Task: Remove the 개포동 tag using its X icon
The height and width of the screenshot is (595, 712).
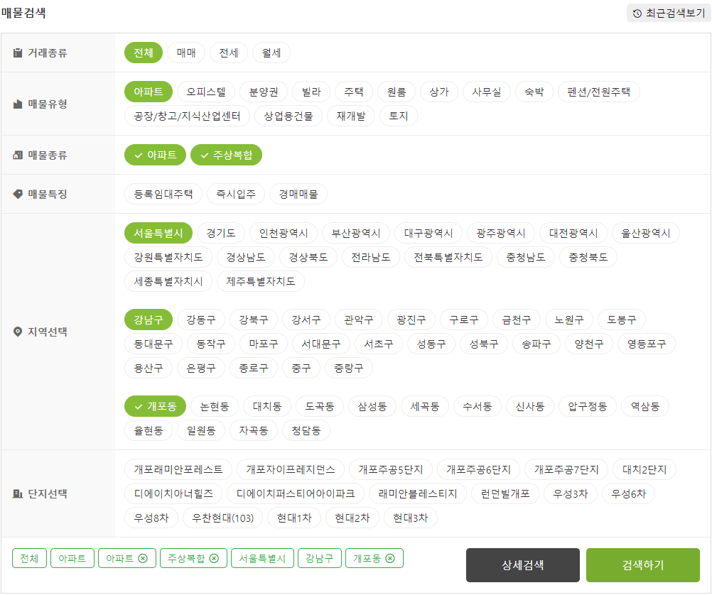Action: 389,558
